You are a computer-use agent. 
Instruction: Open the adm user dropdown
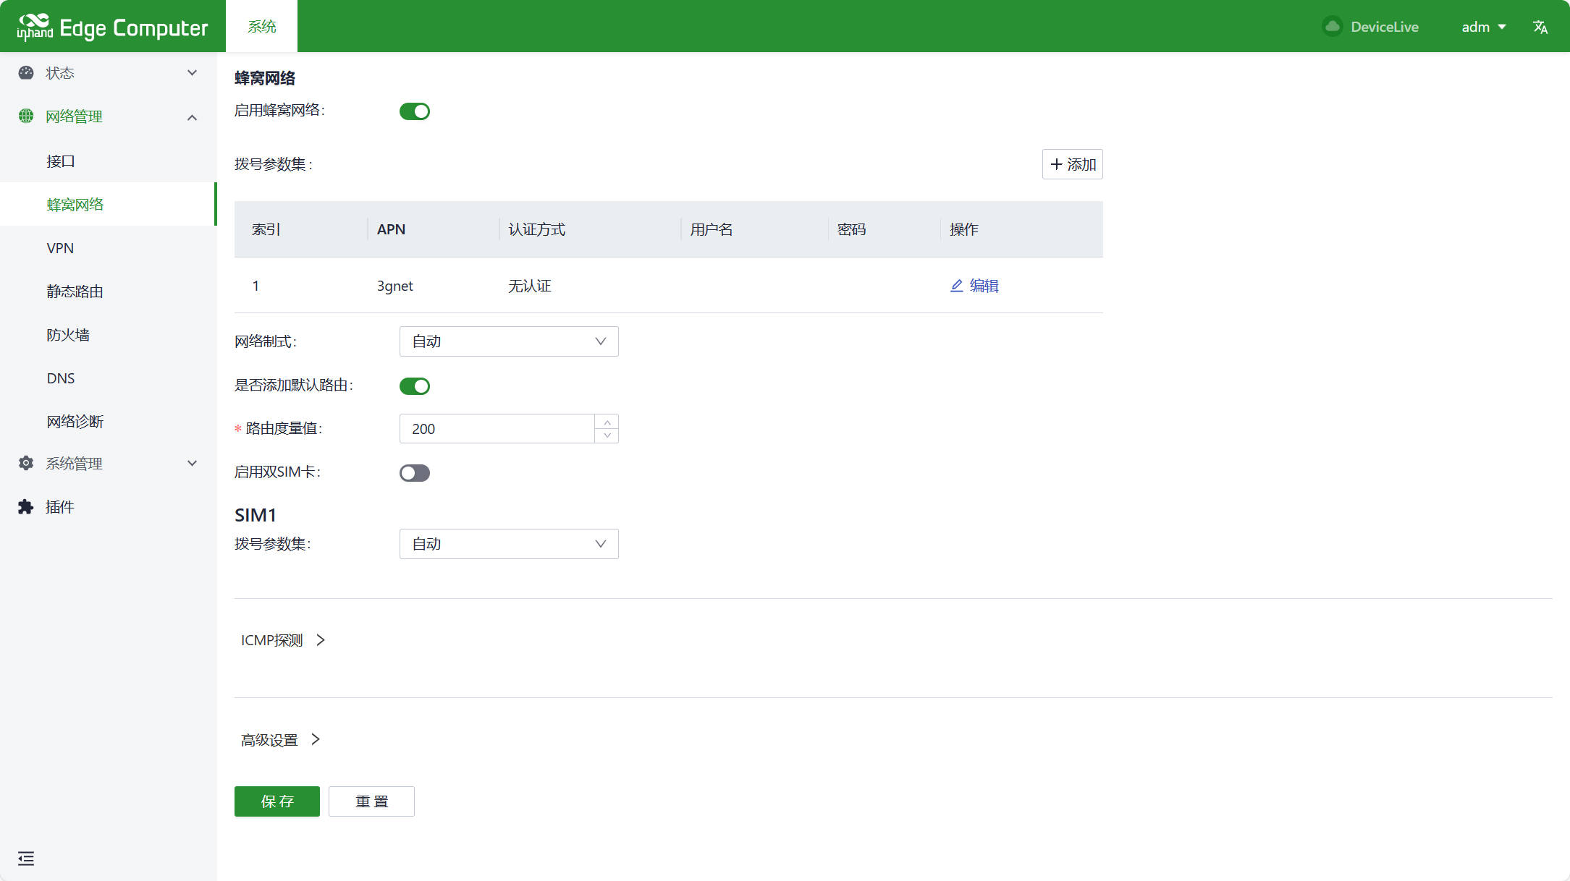pos(1484,27)
